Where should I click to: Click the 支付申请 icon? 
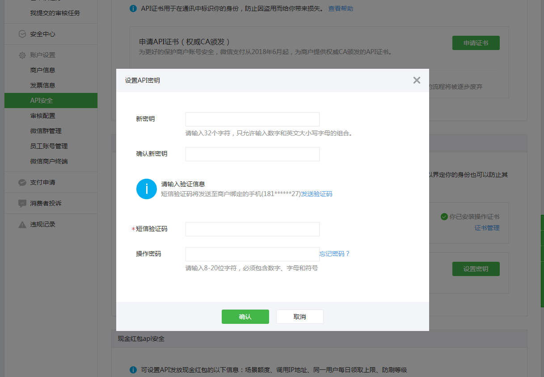22,183
